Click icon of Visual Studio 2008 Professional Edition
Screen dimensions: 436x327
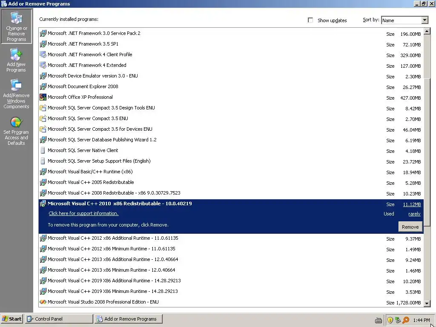coord(43,302)
